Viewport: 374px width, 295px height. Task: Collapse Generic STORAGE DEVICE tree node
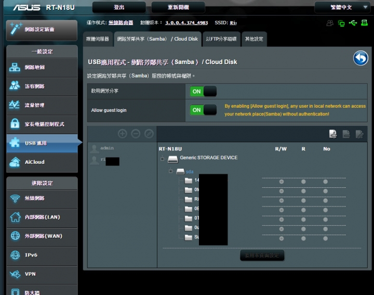[x=163, y=159]
